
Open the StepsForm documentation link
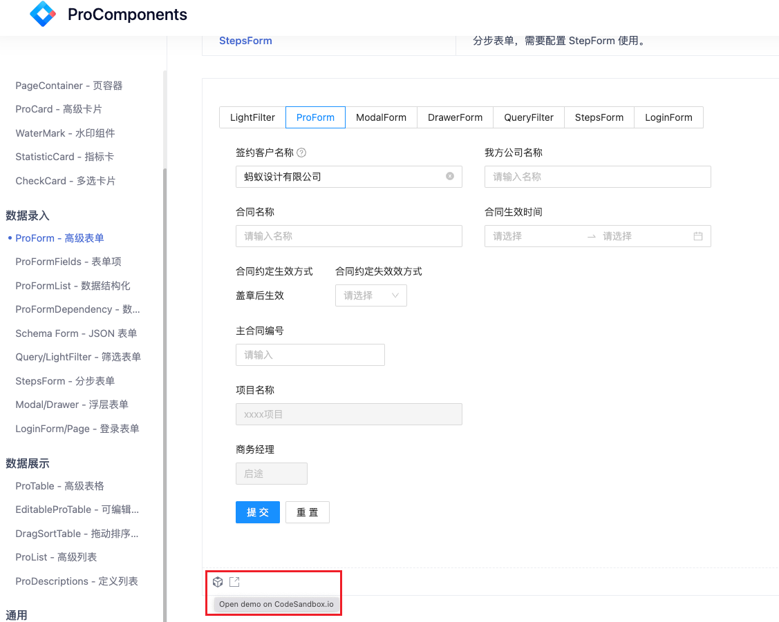[245, 41]
